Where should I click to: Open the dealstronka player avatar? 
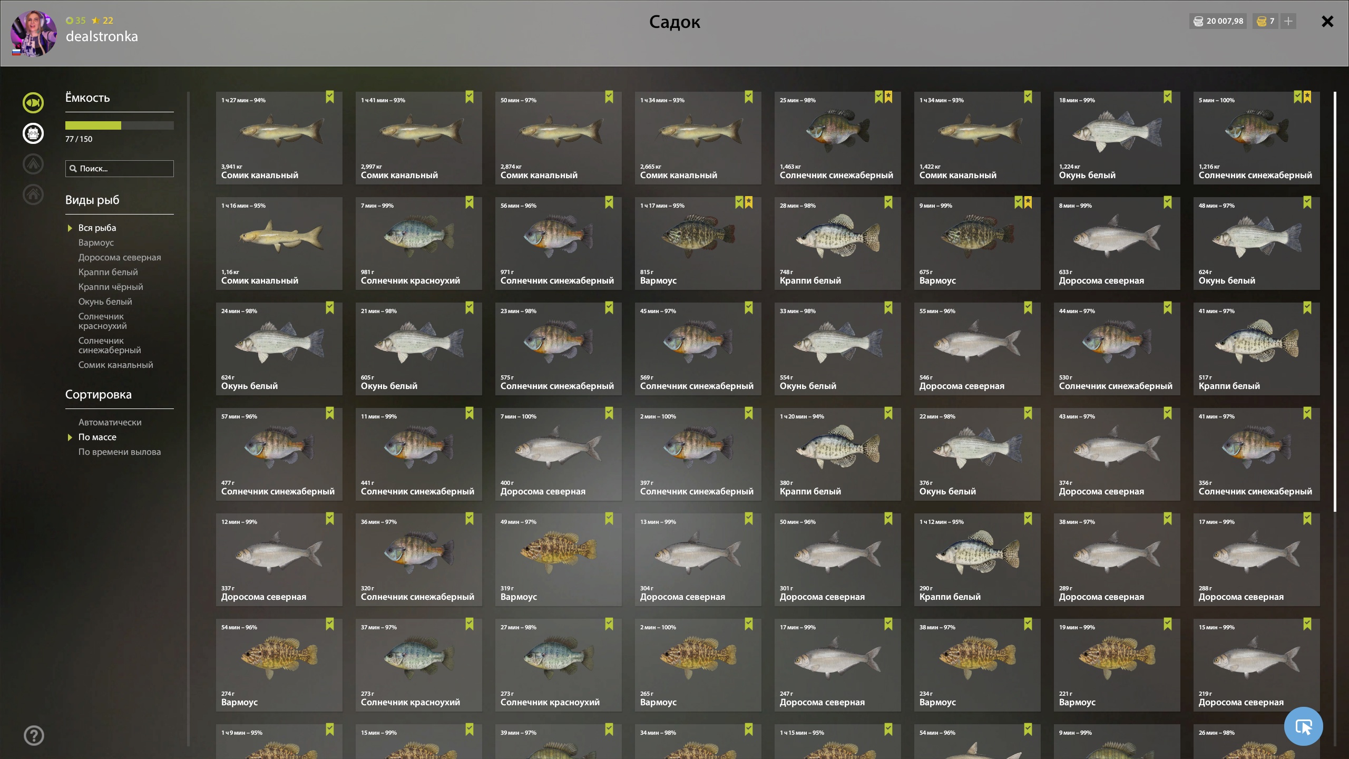(33, 33)
